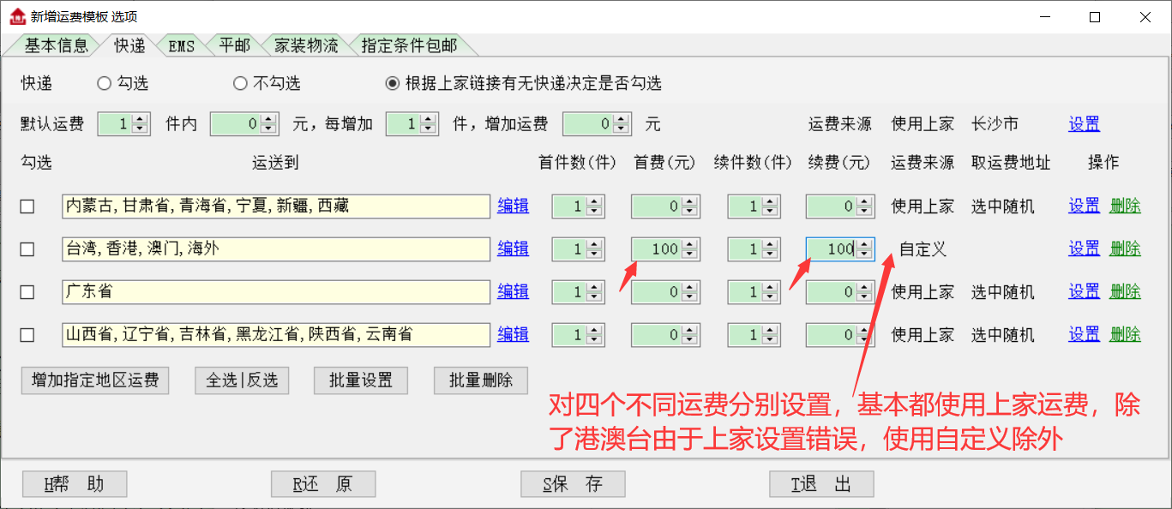Select the 不勾选 radio option
The width and height of the screenshot is (1172, 509).
click(241, 83)
